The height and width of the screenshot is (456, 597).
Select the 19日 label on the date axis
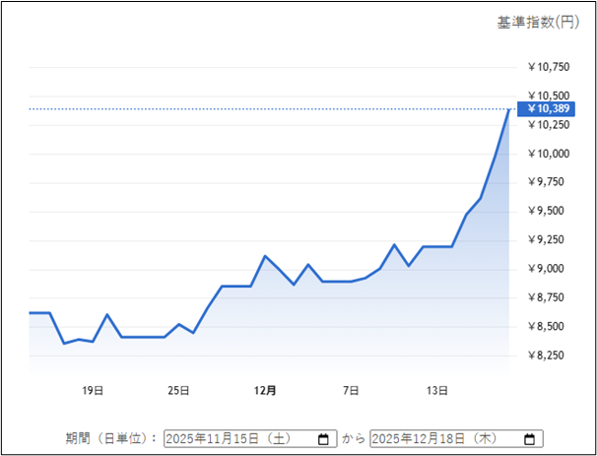93,391
